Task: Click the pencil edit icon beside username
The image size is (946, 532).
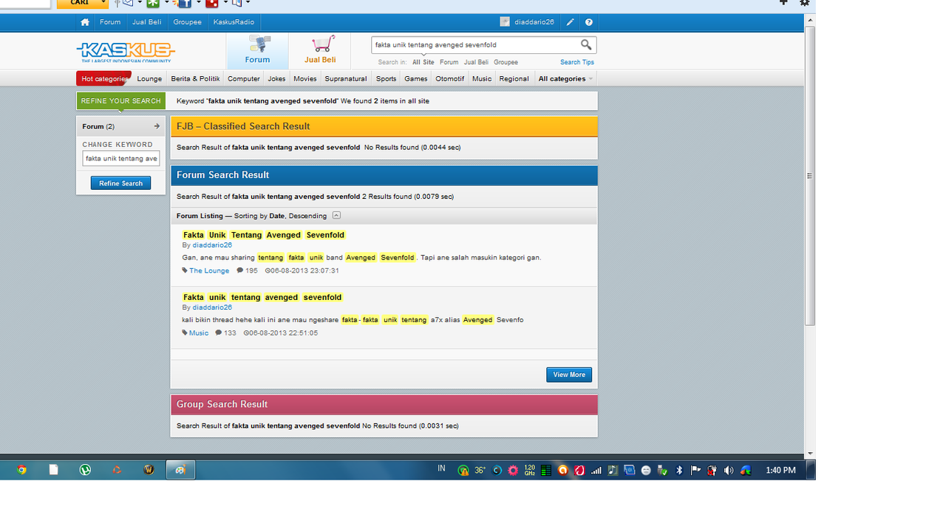Action: coord(570,22)
